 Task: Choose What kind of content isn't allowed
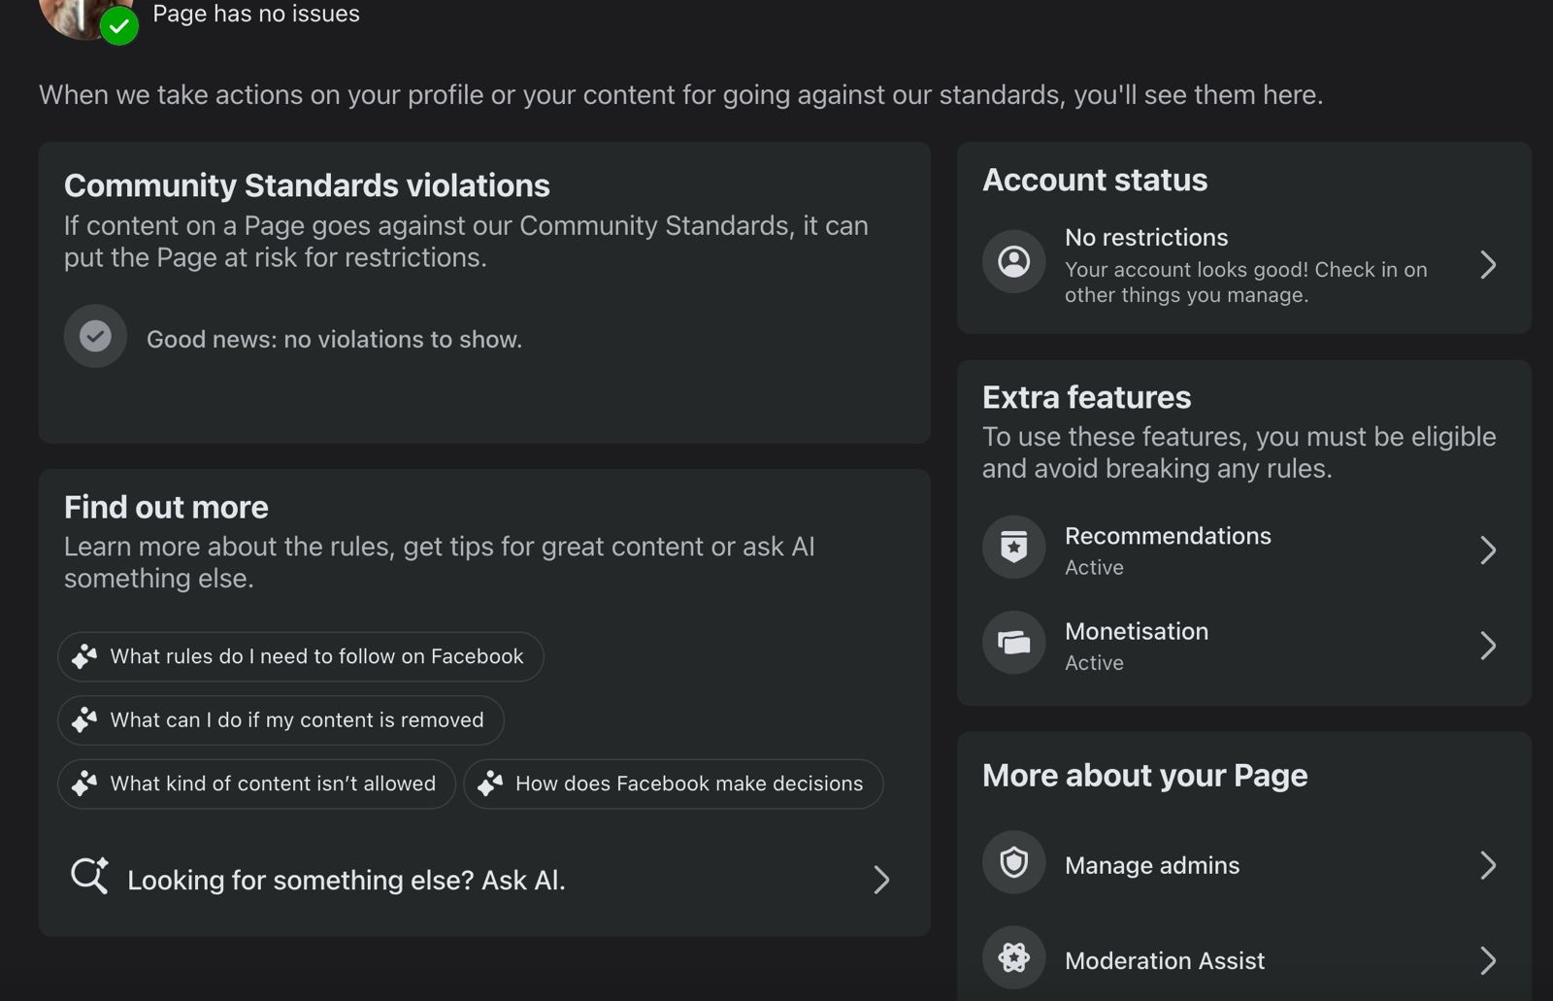point(256,784)
